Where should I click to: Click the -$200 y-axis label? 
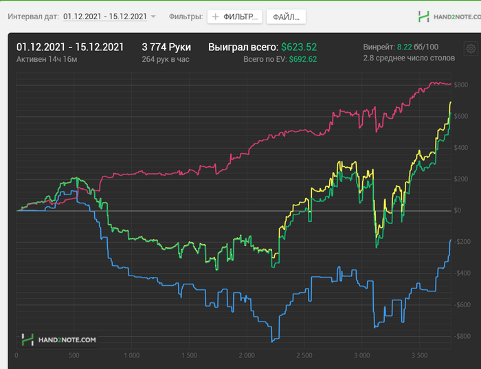pos(461,242)
